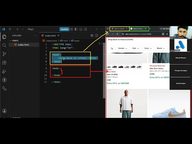Viewport: 192px width, 144px height.
Task: Bookmark the page with star icon
Action: pyautogui.click(x=167, y=34)
